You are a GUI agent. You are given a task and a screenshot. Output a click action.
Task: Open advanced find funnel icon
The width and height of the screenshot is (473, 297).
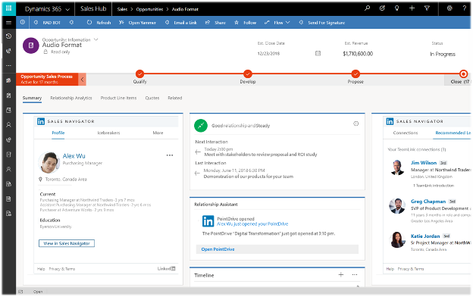(427, 8)
